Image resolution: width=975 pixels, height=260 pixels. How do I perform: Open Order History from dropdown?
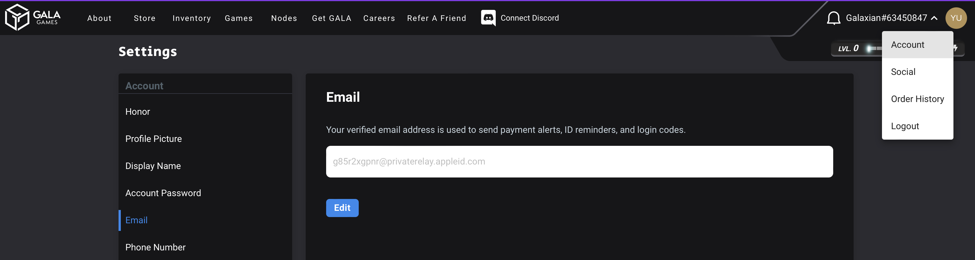pos(917,99)
